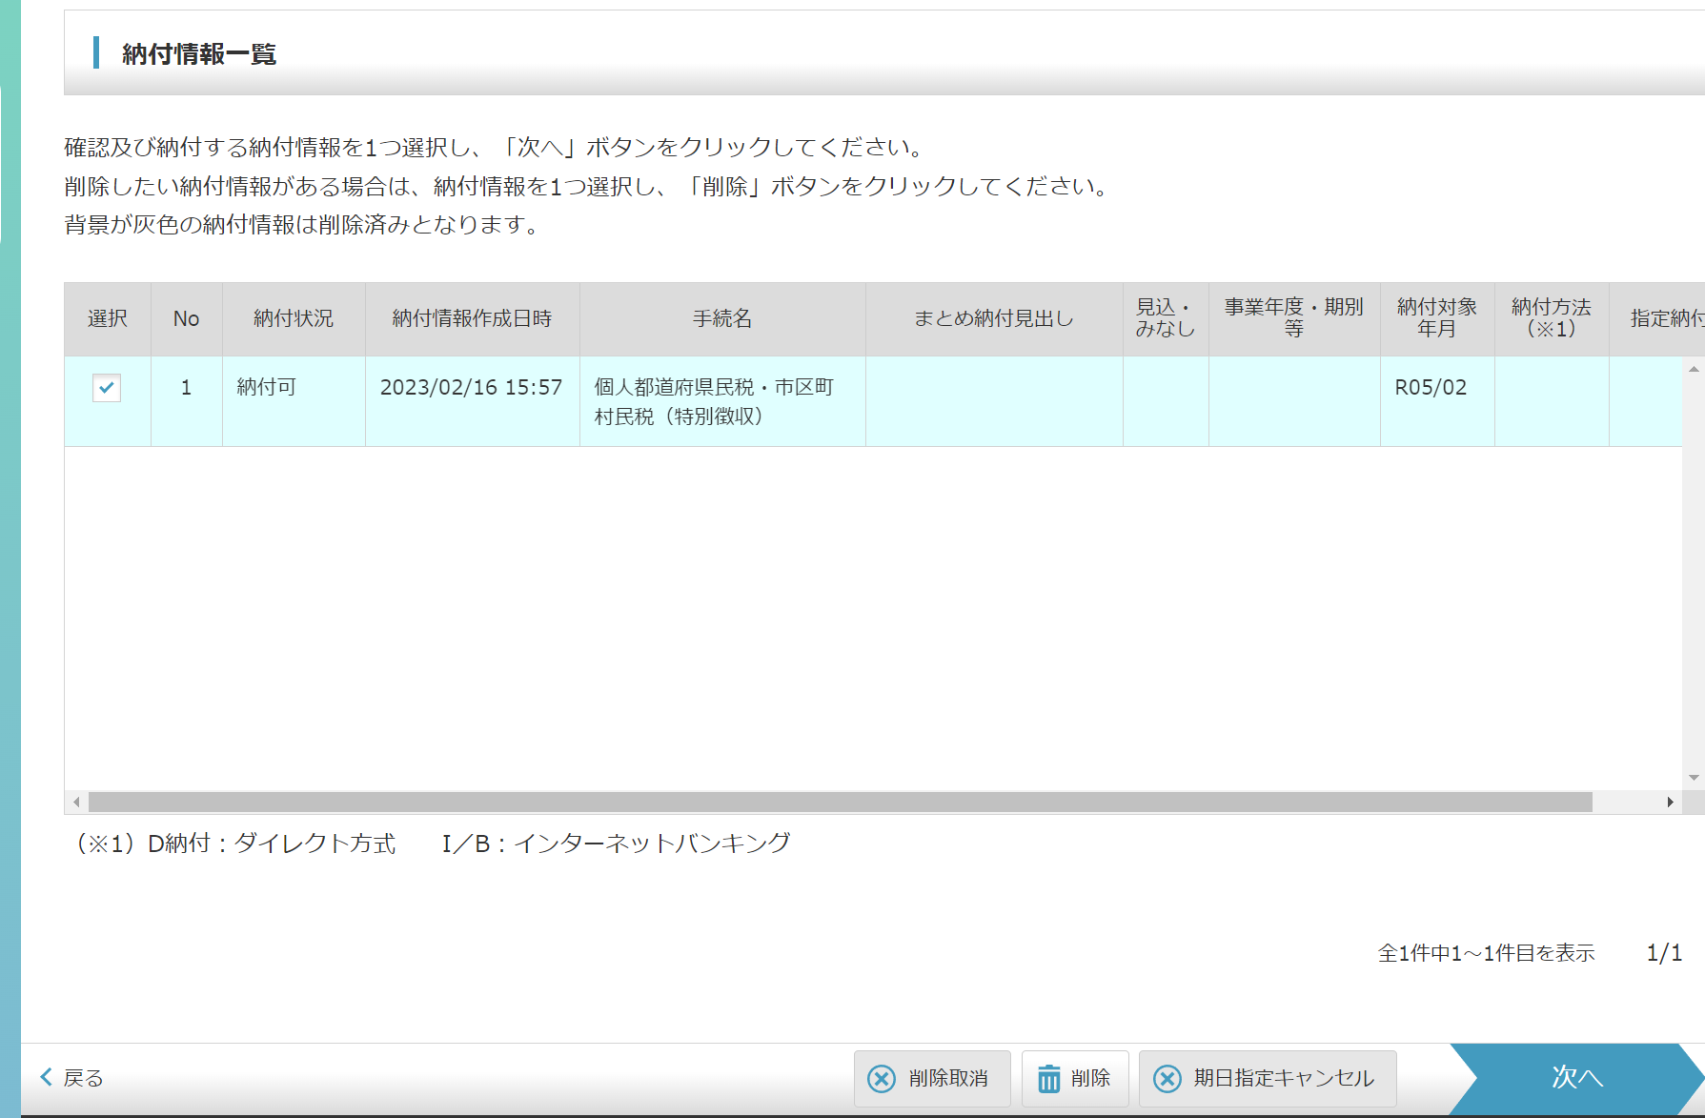Click the vertical scrollbar up arrow

[x=1694, y=370]
